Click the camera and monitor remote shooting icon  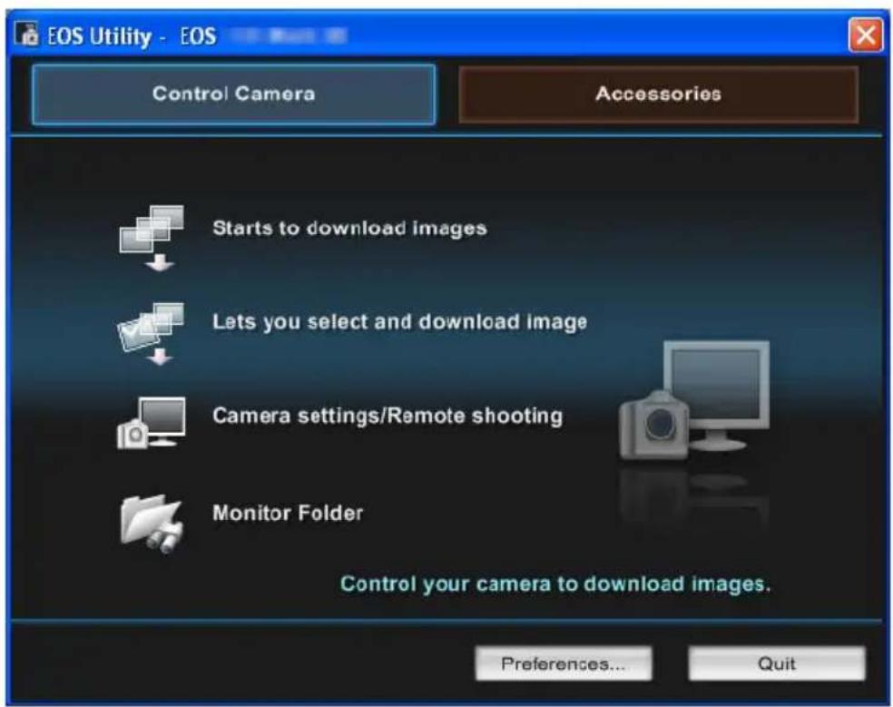[152, 423]
